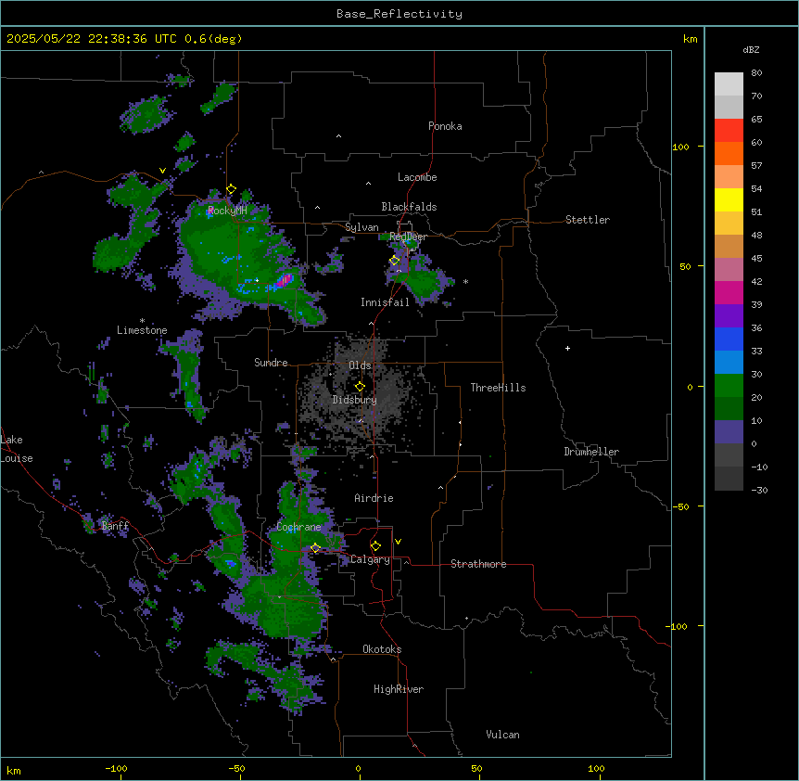This screenshot has width=799, height=781.
Task: Click the Airdrie label
Action: coord(374,498)
